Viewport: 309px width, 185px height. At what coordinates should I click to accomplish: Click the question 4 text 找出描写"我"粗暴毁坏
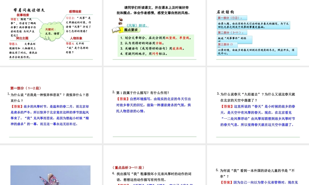point(154,177)
